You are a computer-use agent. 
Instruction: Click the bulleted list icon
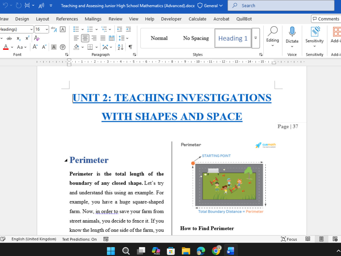point(76,29)
